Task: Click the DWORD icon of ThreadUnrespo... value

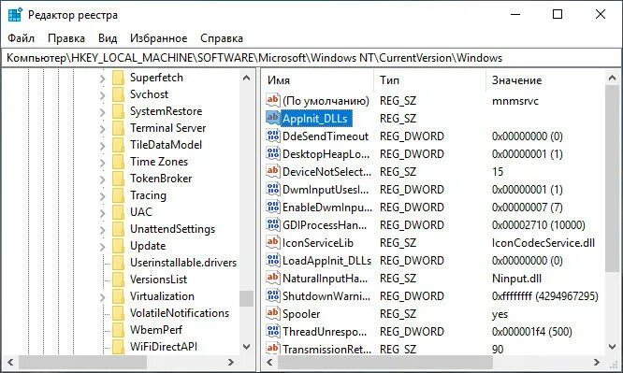Action: tap(273, 331)
